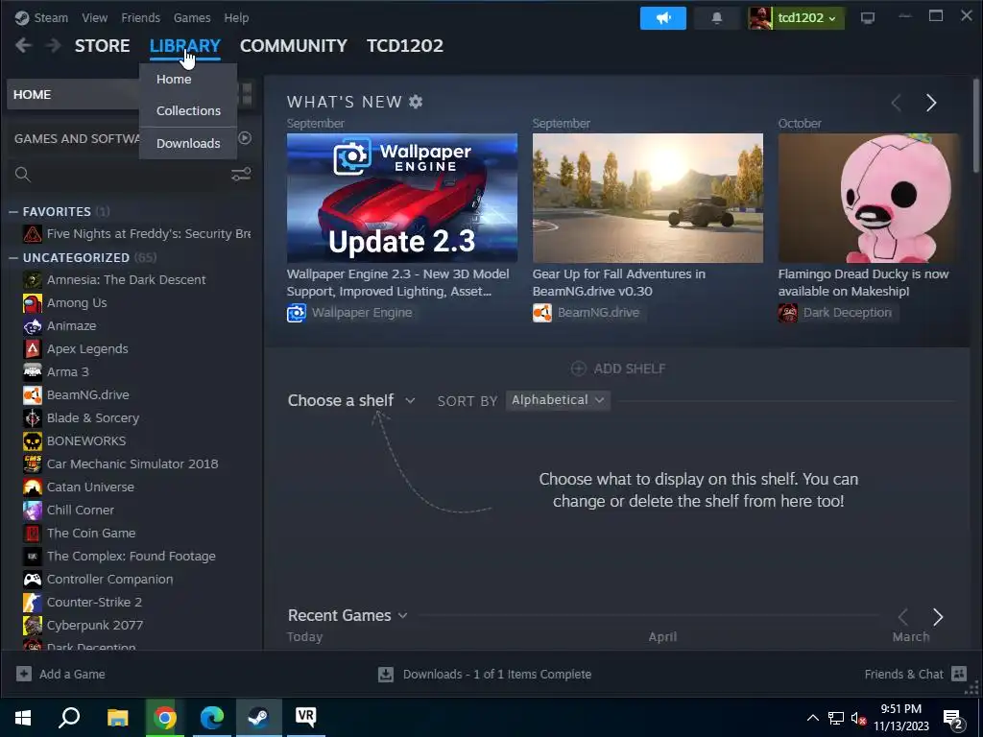Open the Alphabetical sort dropdown
The width and height of the screenshot is (983, 737).
tap(558, 400)
